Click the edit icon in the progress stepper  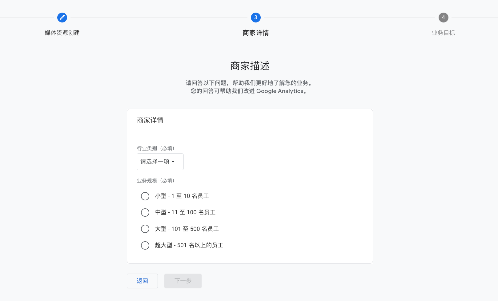click(62, 18)
